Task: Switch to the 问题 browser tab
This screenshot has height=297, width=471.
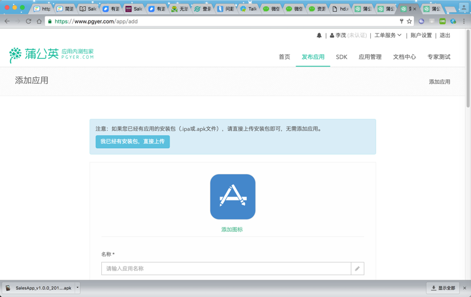Action: coord(226,9)
